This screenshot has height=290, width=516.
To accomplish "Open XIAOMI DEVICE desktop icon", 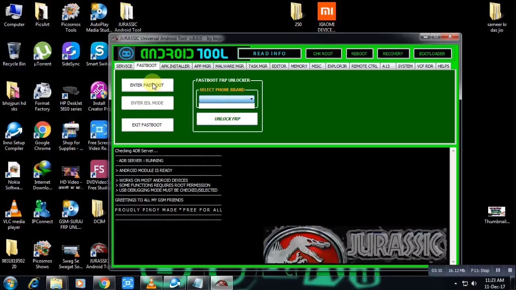I will coord(327,18).
